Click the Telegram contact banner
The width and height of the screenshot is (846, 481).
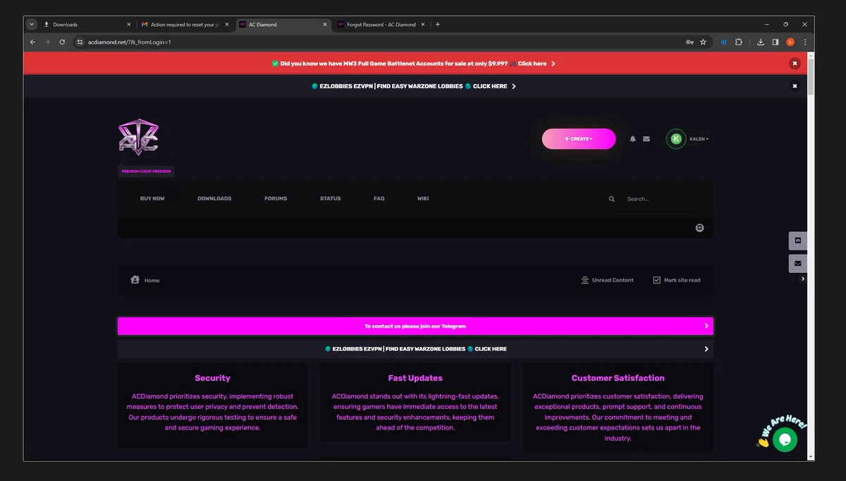coord(415,326)
